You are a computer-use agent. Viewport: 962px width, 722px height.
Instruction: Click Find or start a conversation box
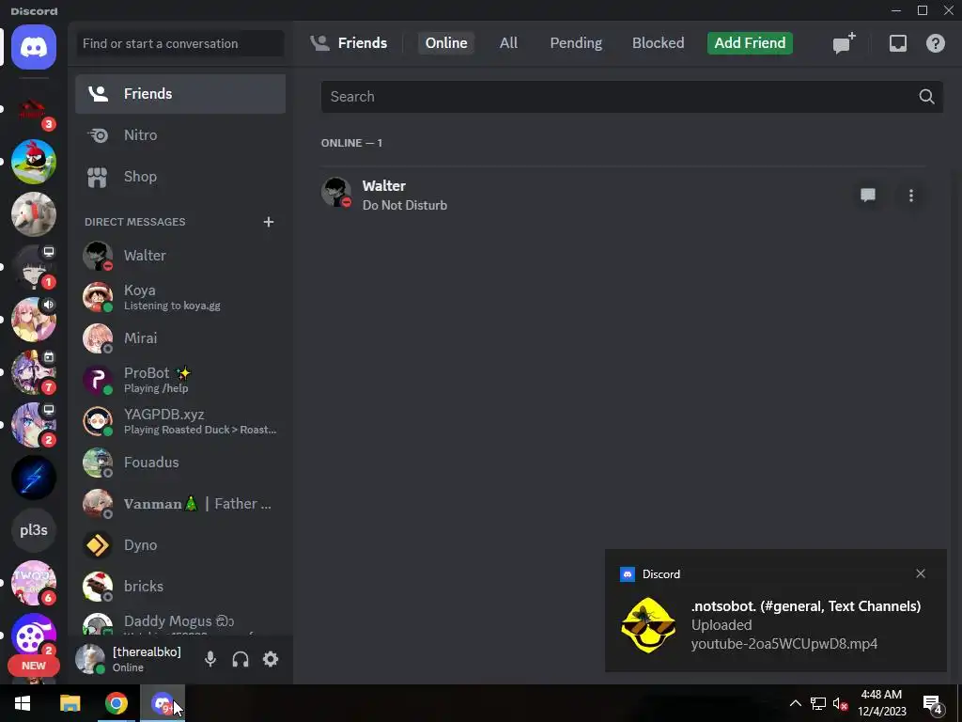tap(180, 43)
